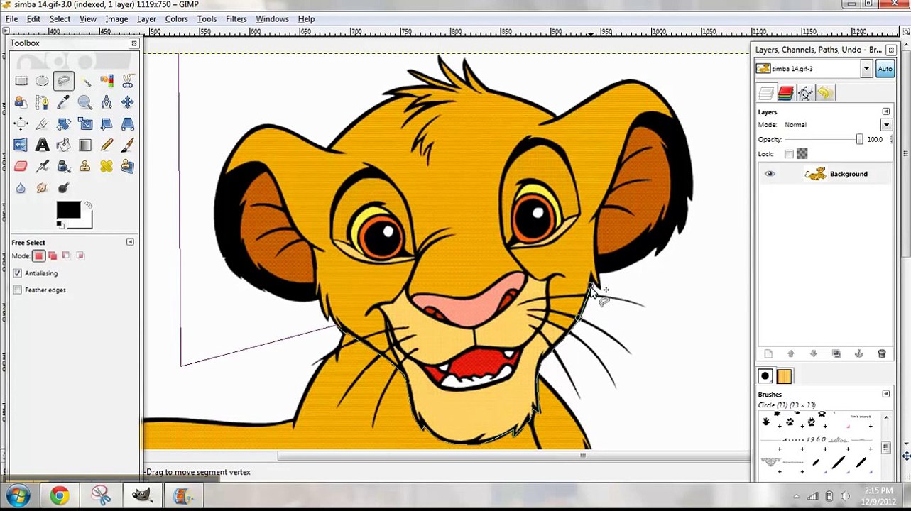The image size is (911, 511).
Task: Open the Brushes tab configuration menu
Action: (886, 394)
